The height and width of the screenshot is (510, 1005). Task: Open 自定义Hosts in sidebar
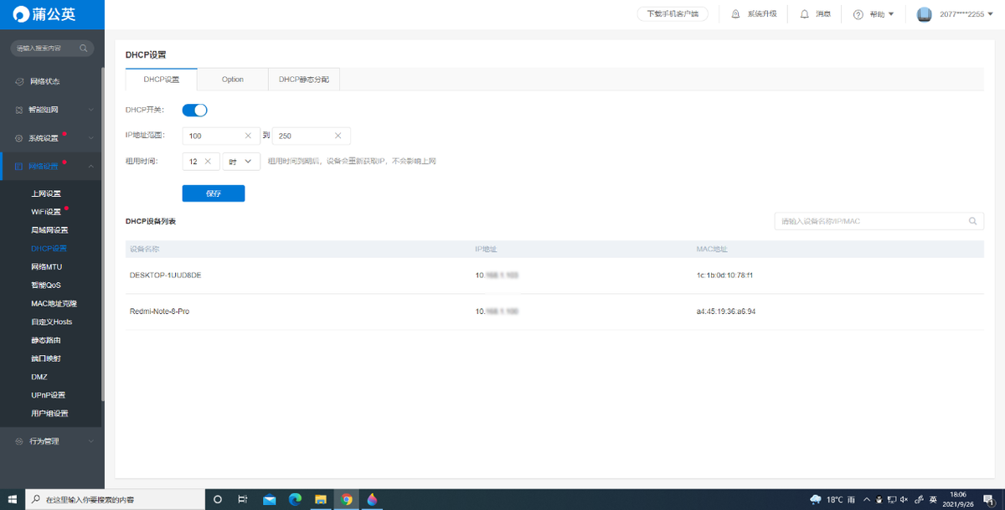[x=52, y=322]
